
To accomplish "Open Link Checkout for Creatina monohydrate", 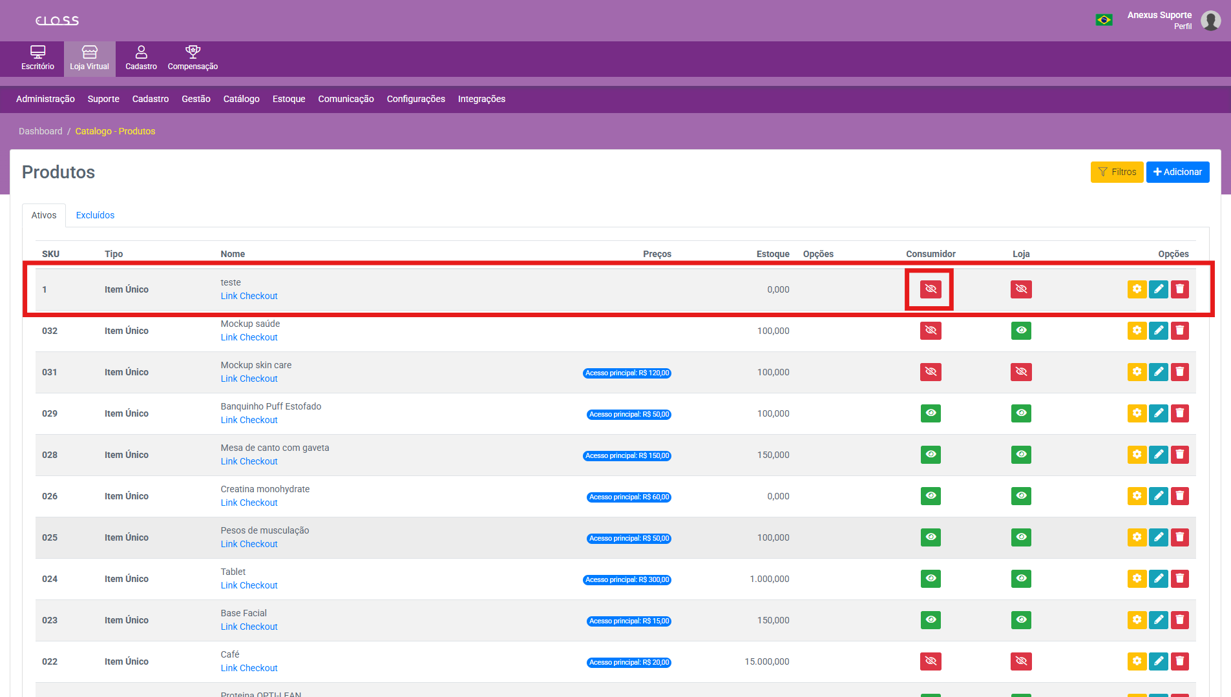I will [x=249, y=503].
